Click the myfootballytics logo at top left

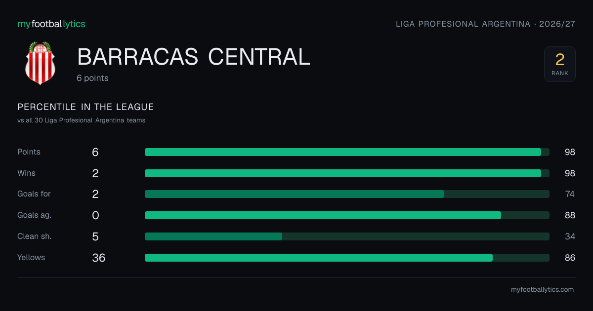pyautogui.click(x=51, y=24)
